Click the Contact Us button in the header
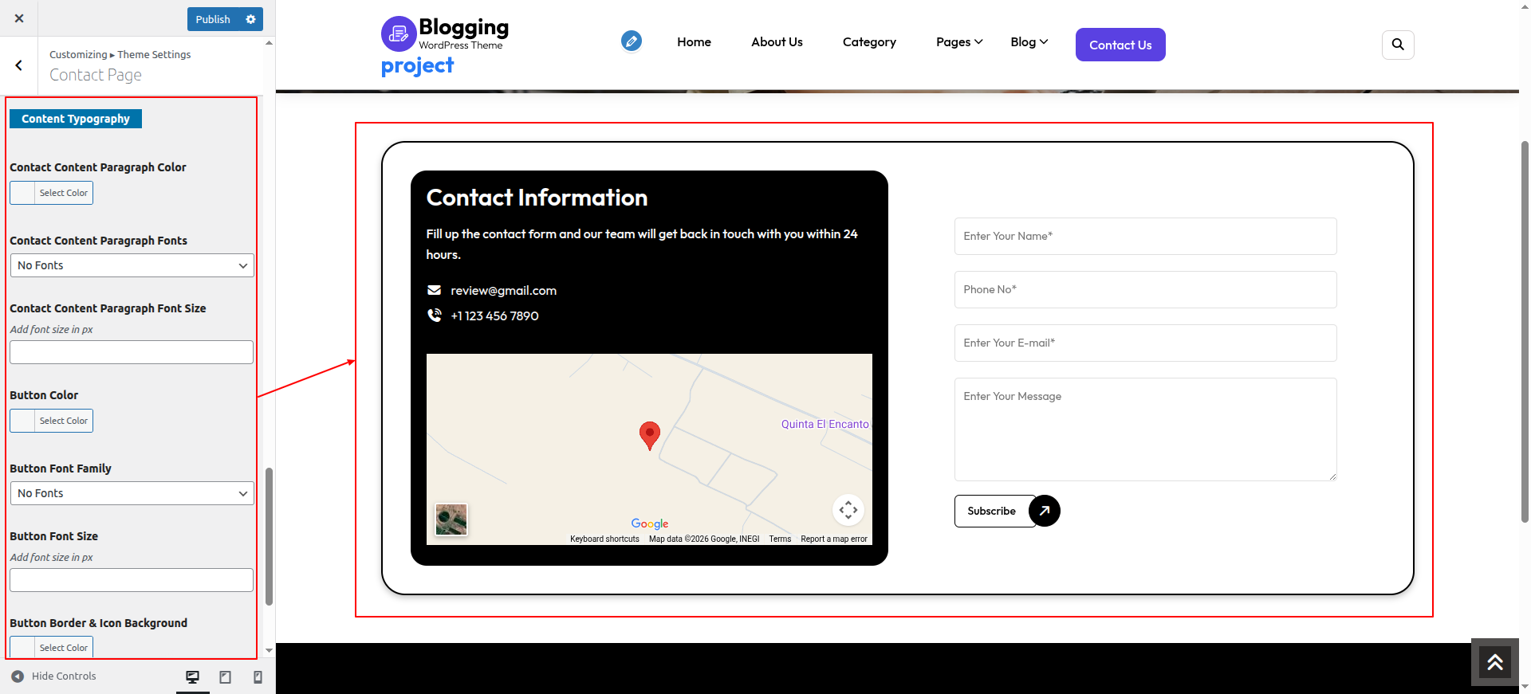 1120,45
